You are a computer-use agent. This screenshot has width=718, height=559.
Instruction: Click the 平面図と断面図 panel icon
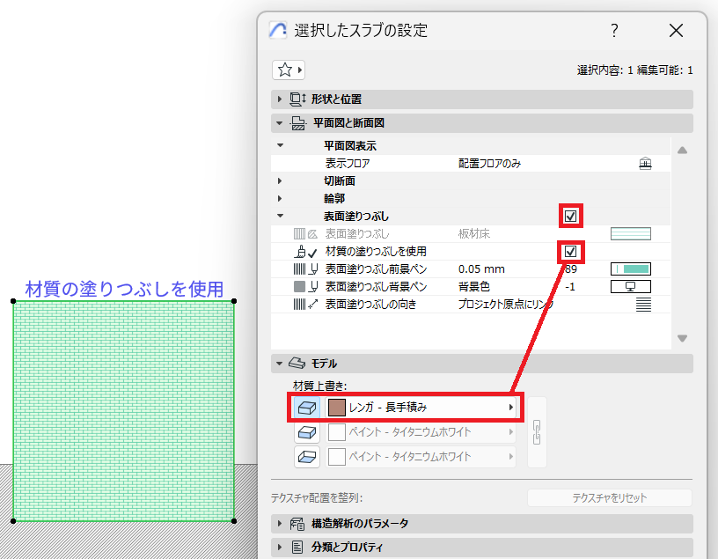click(x=298, y=122)
